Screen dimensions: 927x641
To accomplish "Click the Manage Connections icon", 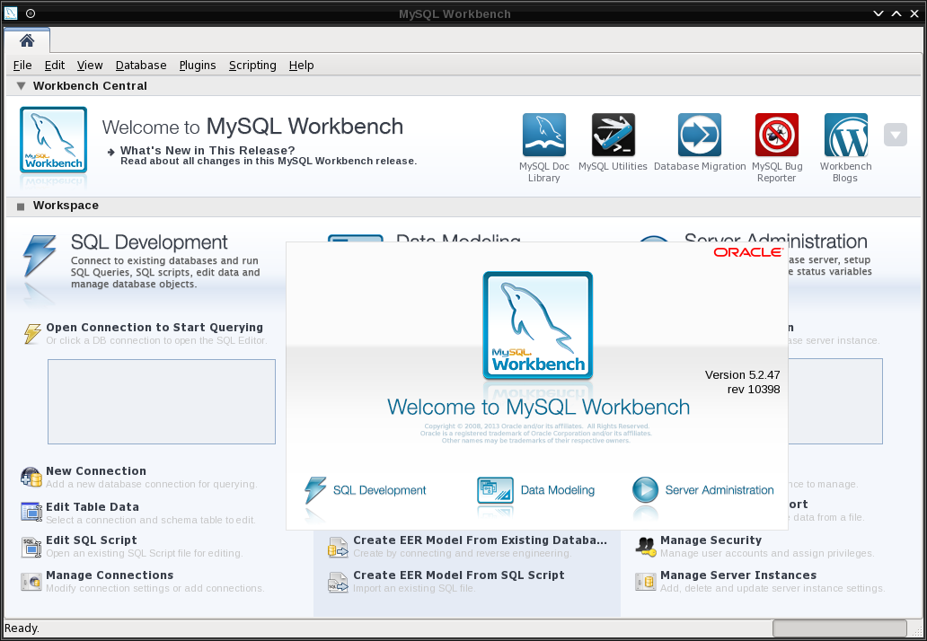I will coord(31,582).
